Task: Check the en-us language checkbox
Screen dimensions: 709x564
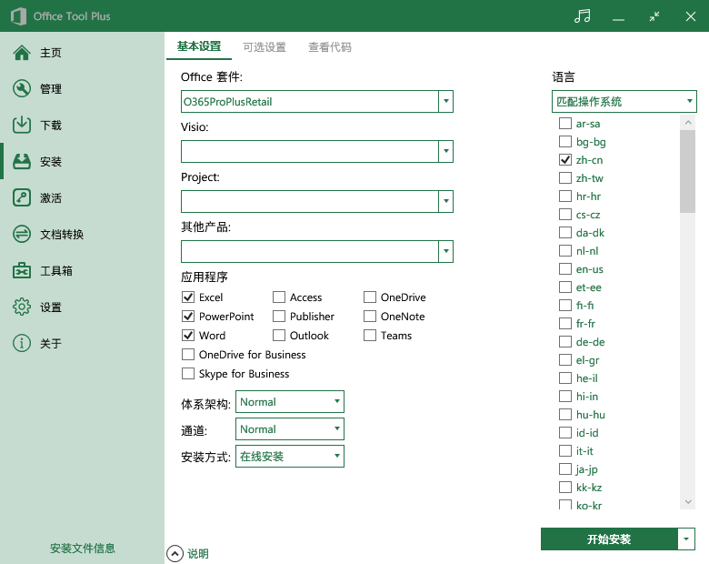Action: (x=565, y=269)
